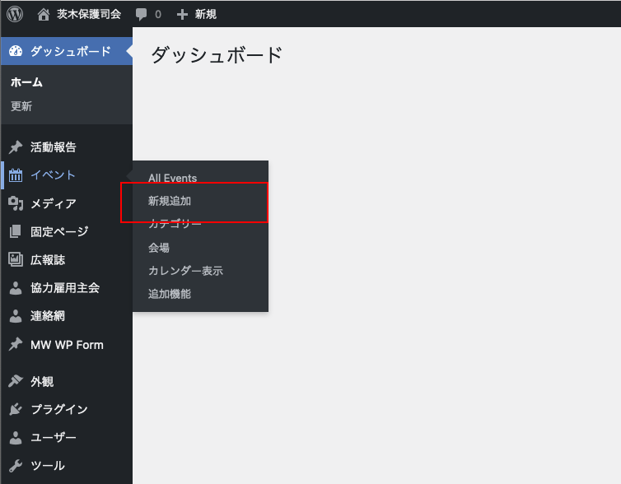The width and height of the screenshot is (621, 484).
Task: Open the 協力雇用主会 menu
Action: 67,288
